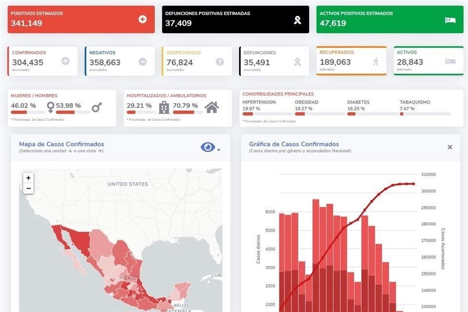The width and height of the screenshot is (468, 312).
Task: Click the 'HIPERTENSION' comorbidity label
Action: 259,102
